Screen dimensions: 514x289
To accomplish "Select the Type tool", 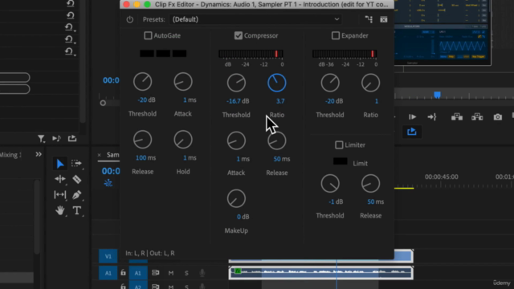I will coord(77,210).
